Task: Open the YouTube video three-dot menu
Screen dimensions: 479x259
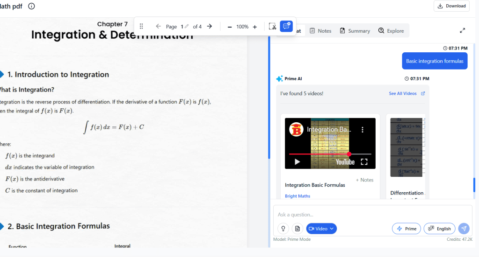Action: pyautogui.click(x=362, y=130)
